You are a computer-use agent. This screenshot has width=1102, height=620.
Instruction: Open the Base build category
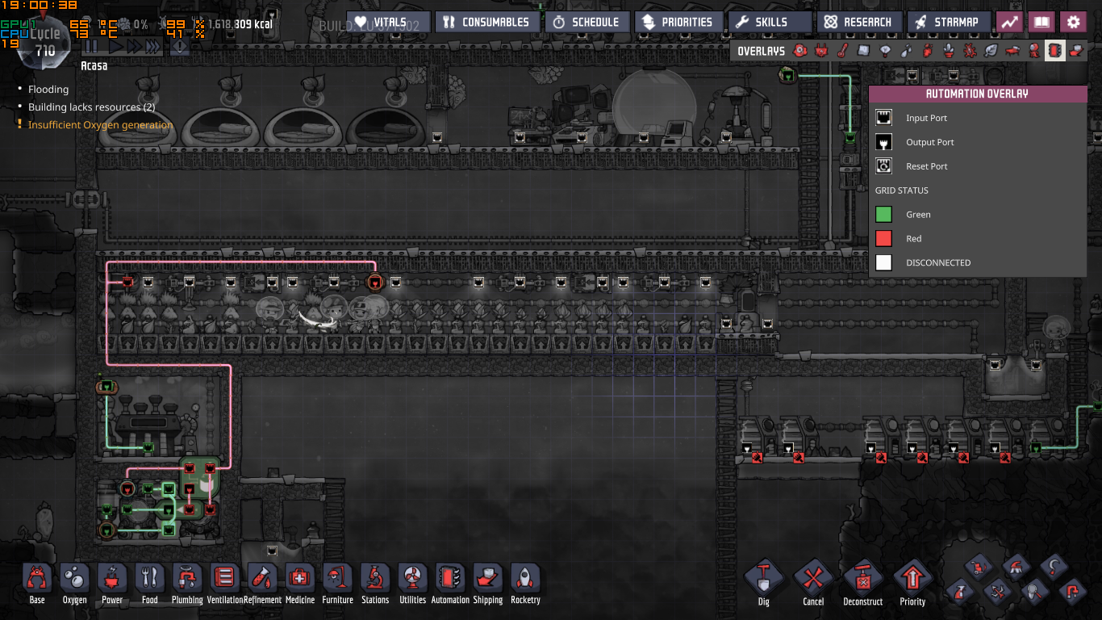[x=37, y=584]
